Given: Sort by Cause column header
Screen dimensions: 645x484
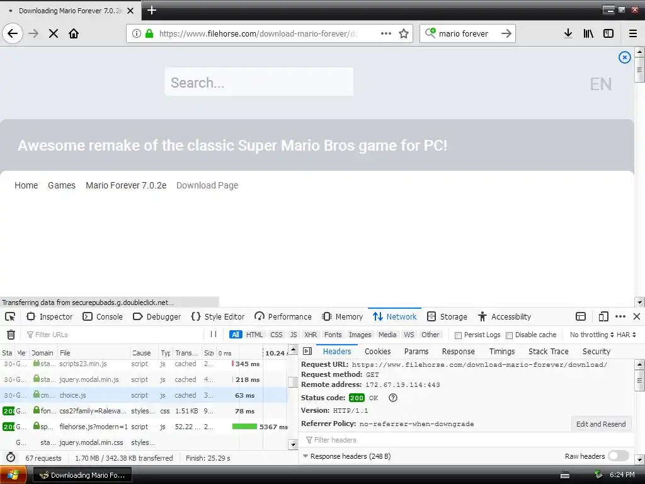Looking at the screenshot, I should pyautogui.click(x=144, y=353).
